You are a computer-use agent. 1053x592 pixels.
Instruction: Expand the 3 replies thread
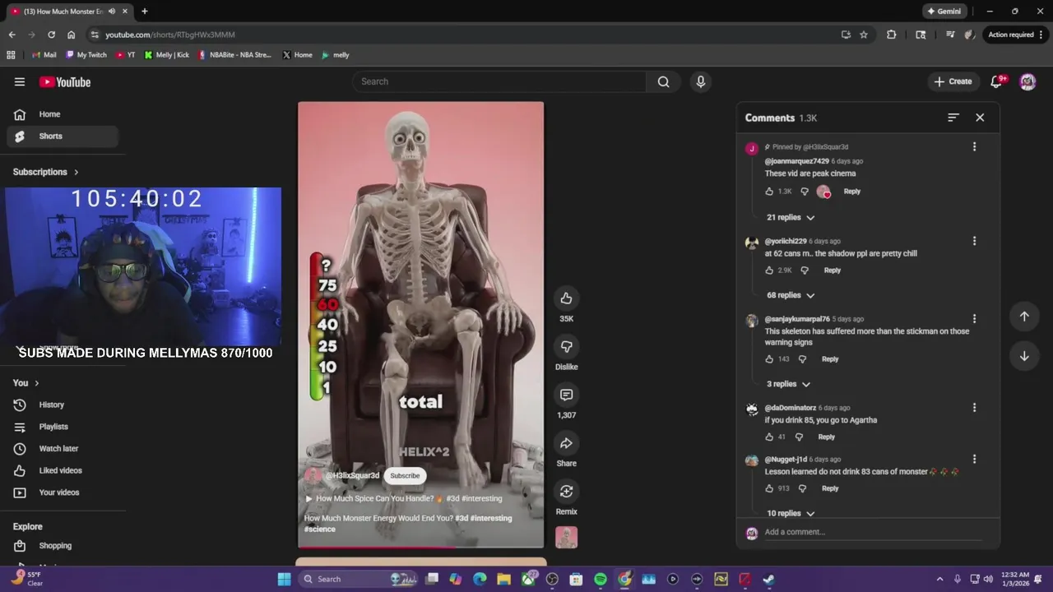(788, 384)
